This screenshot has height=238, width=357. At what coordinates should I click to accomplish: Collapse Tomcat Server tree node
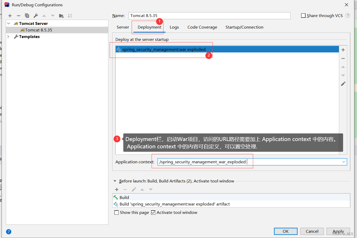pos(8,24)
